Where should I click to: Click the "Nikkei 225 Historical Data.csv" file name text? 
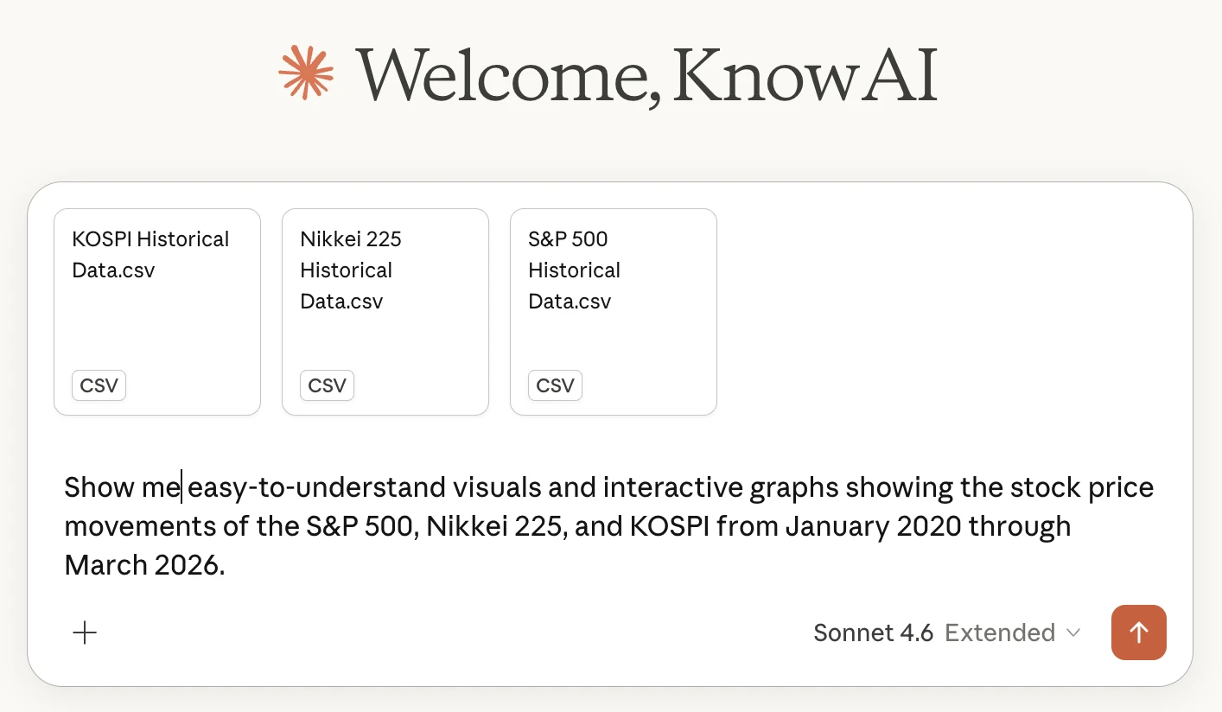tap(350, 270)
